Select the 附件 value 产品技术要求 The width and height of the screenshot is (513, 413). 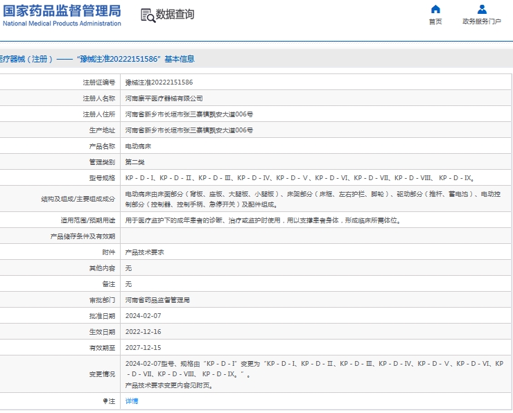pyautogui.click(x=145, y=252)
